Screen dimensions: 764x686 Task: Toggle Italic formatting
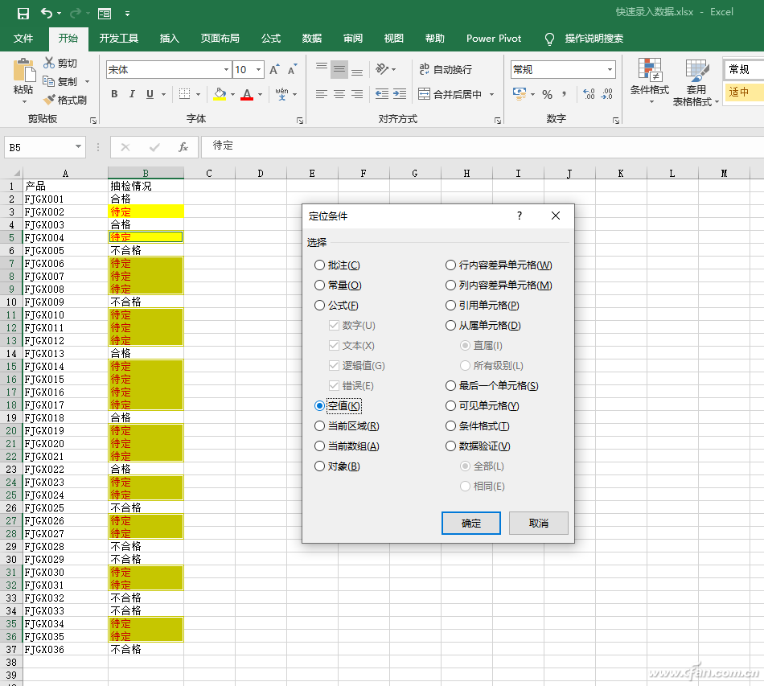132,94
